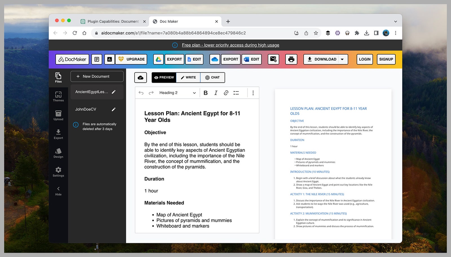Close the Plugin Capabilities tab
Screen dimensions: 451x257
click(144, 21)
